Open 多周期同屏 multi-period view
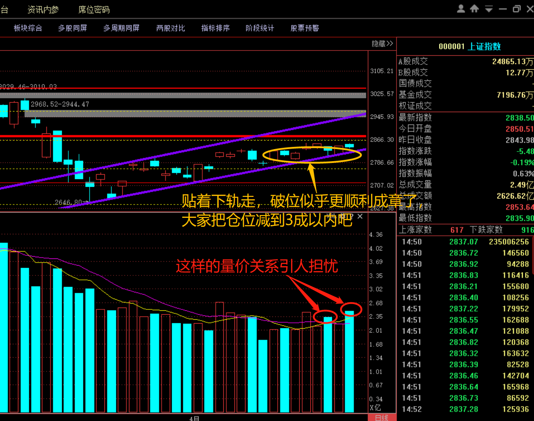Image resolution: width=534 pixels, height=421 pixels. pos(121,28)
